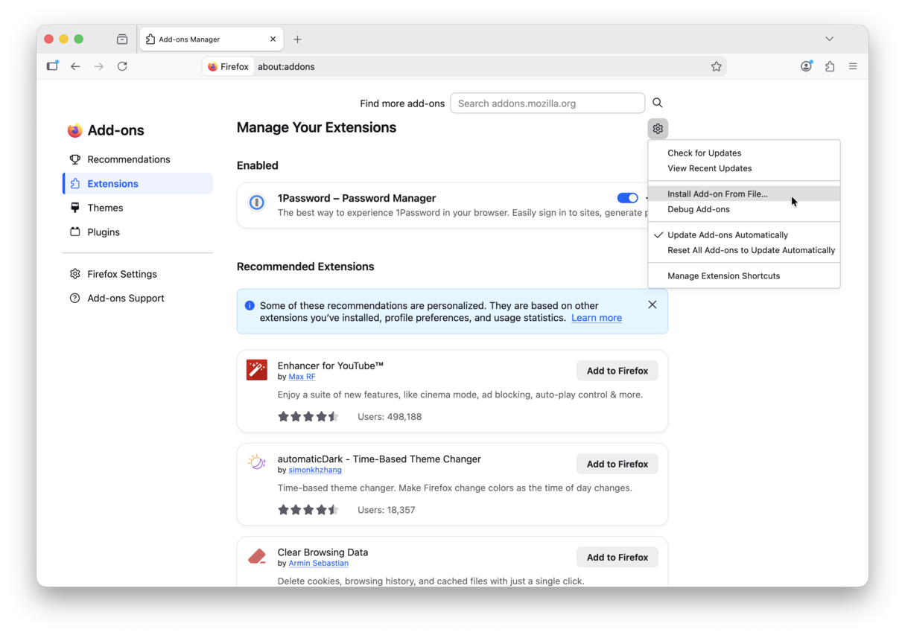905x635 pixels.
Task: Open the Firefox View tab icon
Action: [122, 39]
